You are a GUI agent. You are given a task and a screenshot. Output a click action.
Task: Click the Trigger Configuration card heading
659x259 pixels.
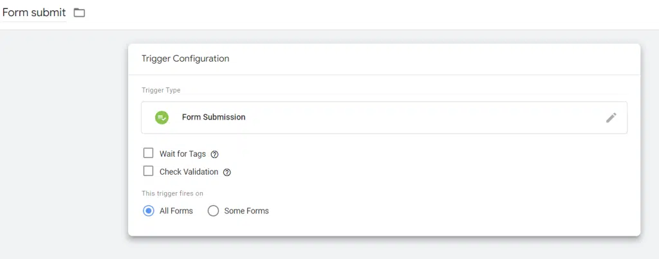point(185,58)
